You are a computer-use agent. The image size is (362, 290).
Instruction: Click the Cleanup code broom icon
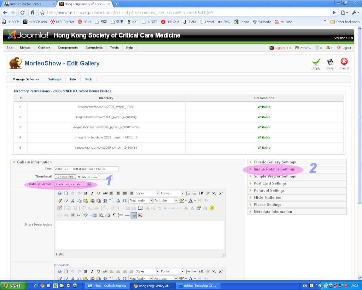coord(60,200)
